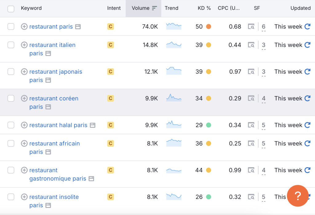The width and height of the screenshot is (315, 215).
Task: View SERP features icon for restaurant gastronomique paris
Action: click(251, 170)
